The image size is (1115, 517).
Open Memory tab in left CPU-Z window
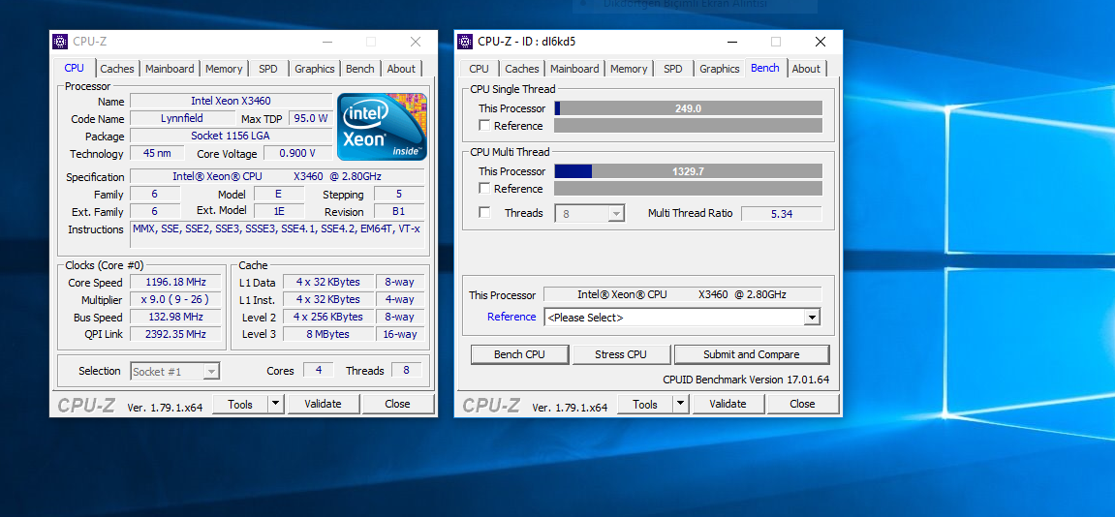point(224,69)
